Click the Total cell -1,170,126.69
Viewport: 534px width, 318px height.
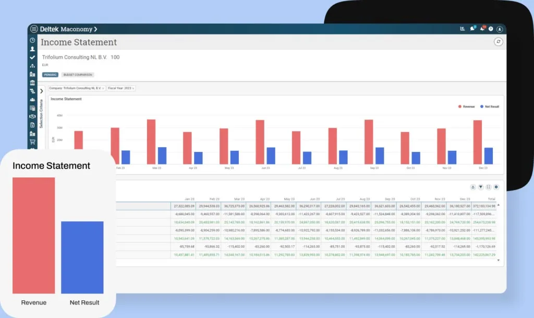(x=484, y=246)
